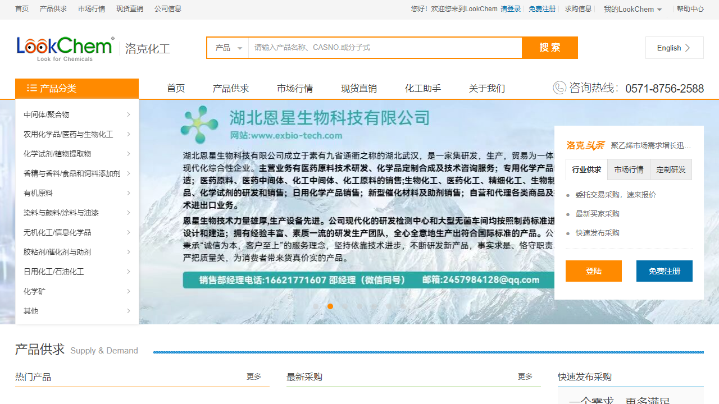Focus the product name search field
The image size is (719, 404).
pos(385,48)
